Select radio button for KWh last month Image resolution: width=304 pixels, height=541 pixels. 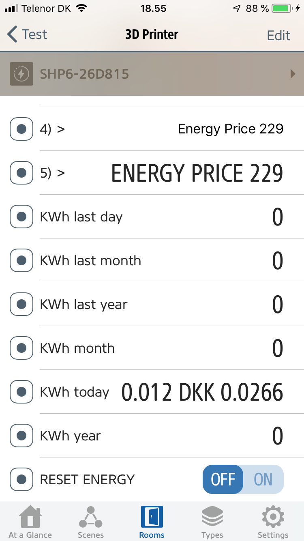(x=21, y=260)
